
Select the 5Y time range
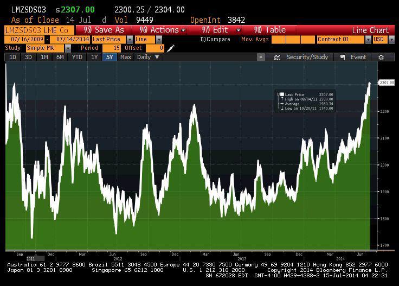tap(110, 57)
